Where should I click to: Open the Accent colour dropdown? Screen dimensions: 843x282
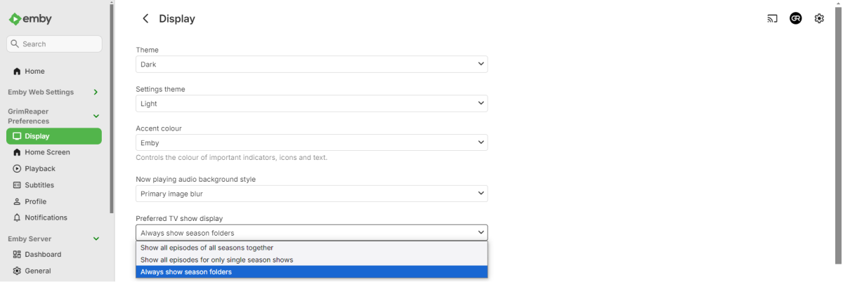311,143
